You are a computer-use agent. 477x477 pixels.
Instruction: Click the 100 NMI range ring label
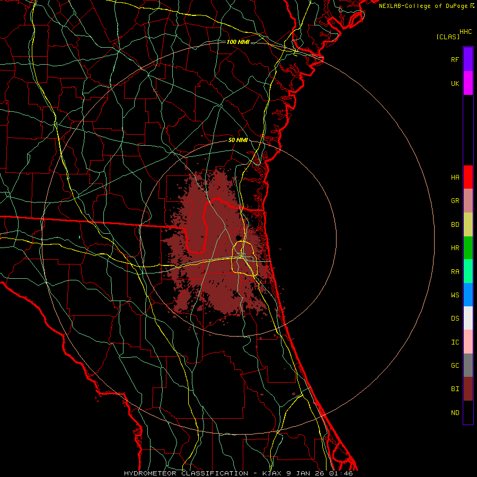[238, 42]
